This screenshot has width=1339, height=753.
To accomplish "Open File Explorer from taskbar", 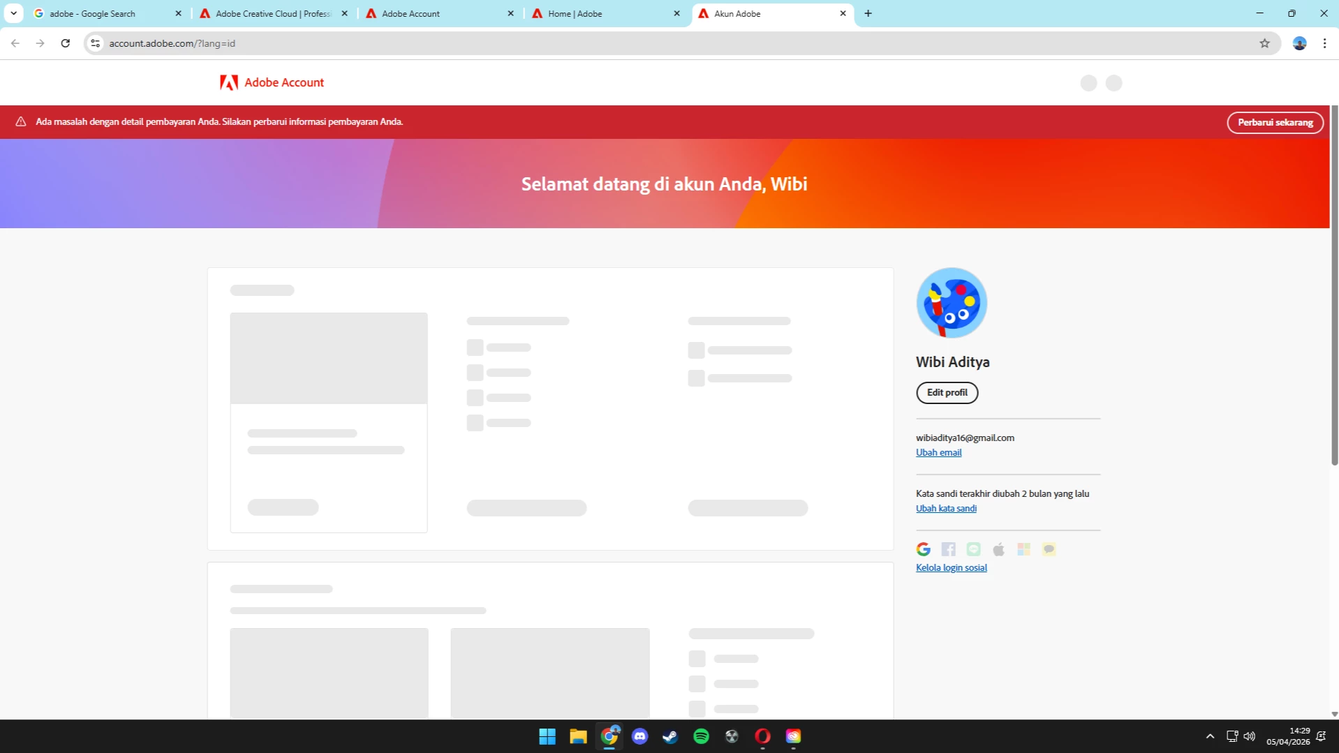I will click(578, 736).
